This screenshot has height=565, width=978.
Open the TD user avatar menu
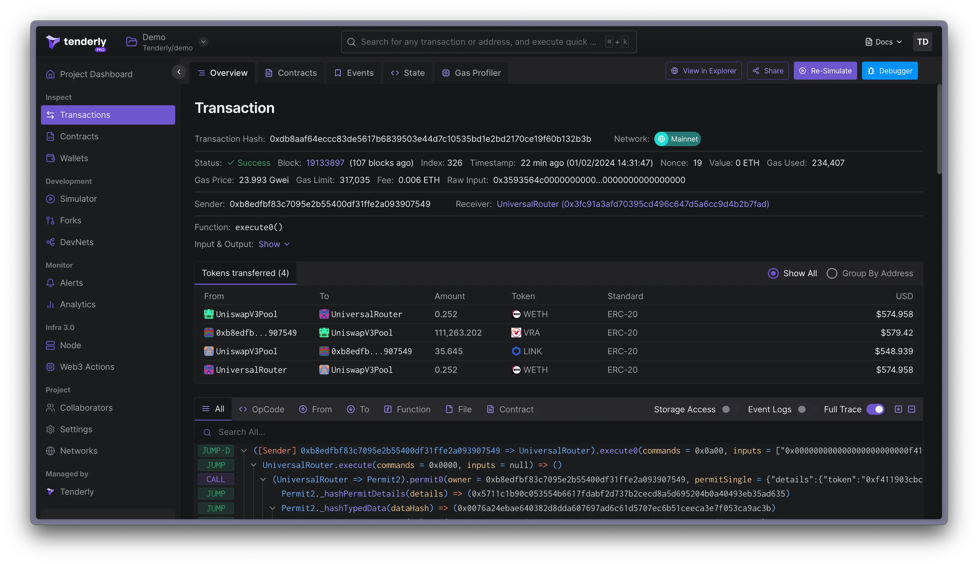coord(922,42)
